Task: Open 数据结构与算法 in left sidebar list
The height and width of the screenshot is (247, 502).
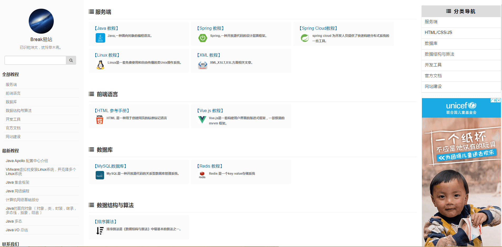Action: click(19, 111)
